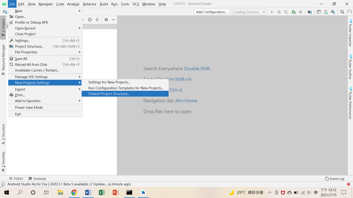Toggle the 1: Project tool window tab
Image resolution: width=353 pixels, height=198 pixels.
[x=3, y=27]
